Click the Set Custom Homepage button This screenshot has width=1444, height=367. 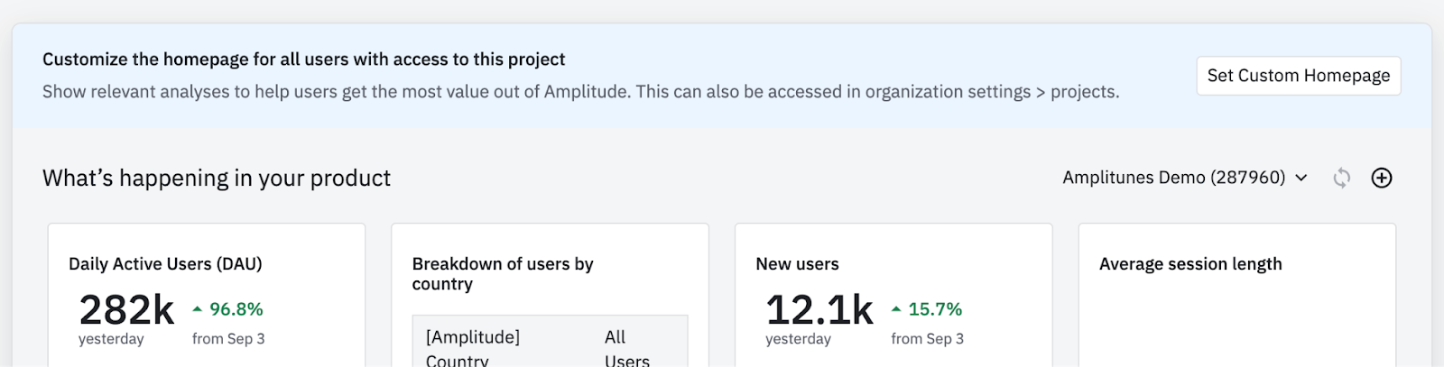click(1298, 76)
